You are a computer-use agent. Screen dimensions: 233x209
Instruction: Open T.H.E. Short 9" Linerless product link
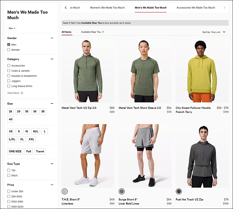71,201
